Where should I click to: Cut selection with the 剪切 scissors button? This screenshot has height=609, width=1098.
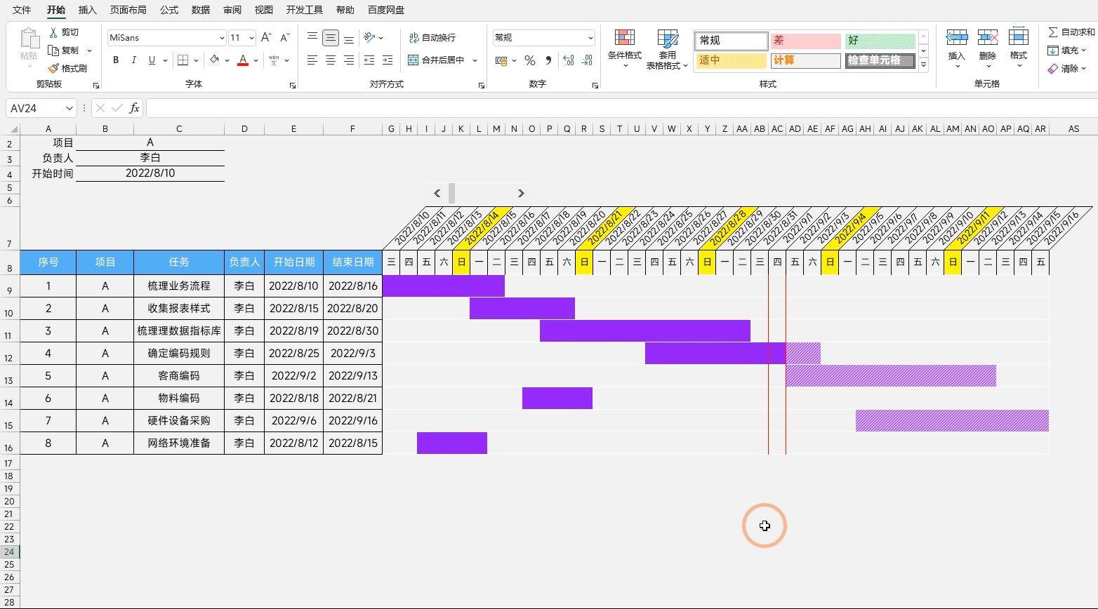(64, 32)
